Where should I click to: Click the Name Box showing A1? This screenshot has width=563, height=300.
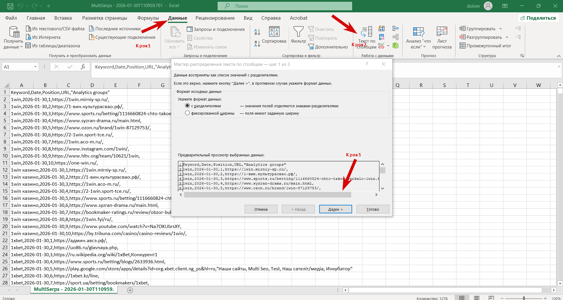(18, 67)
